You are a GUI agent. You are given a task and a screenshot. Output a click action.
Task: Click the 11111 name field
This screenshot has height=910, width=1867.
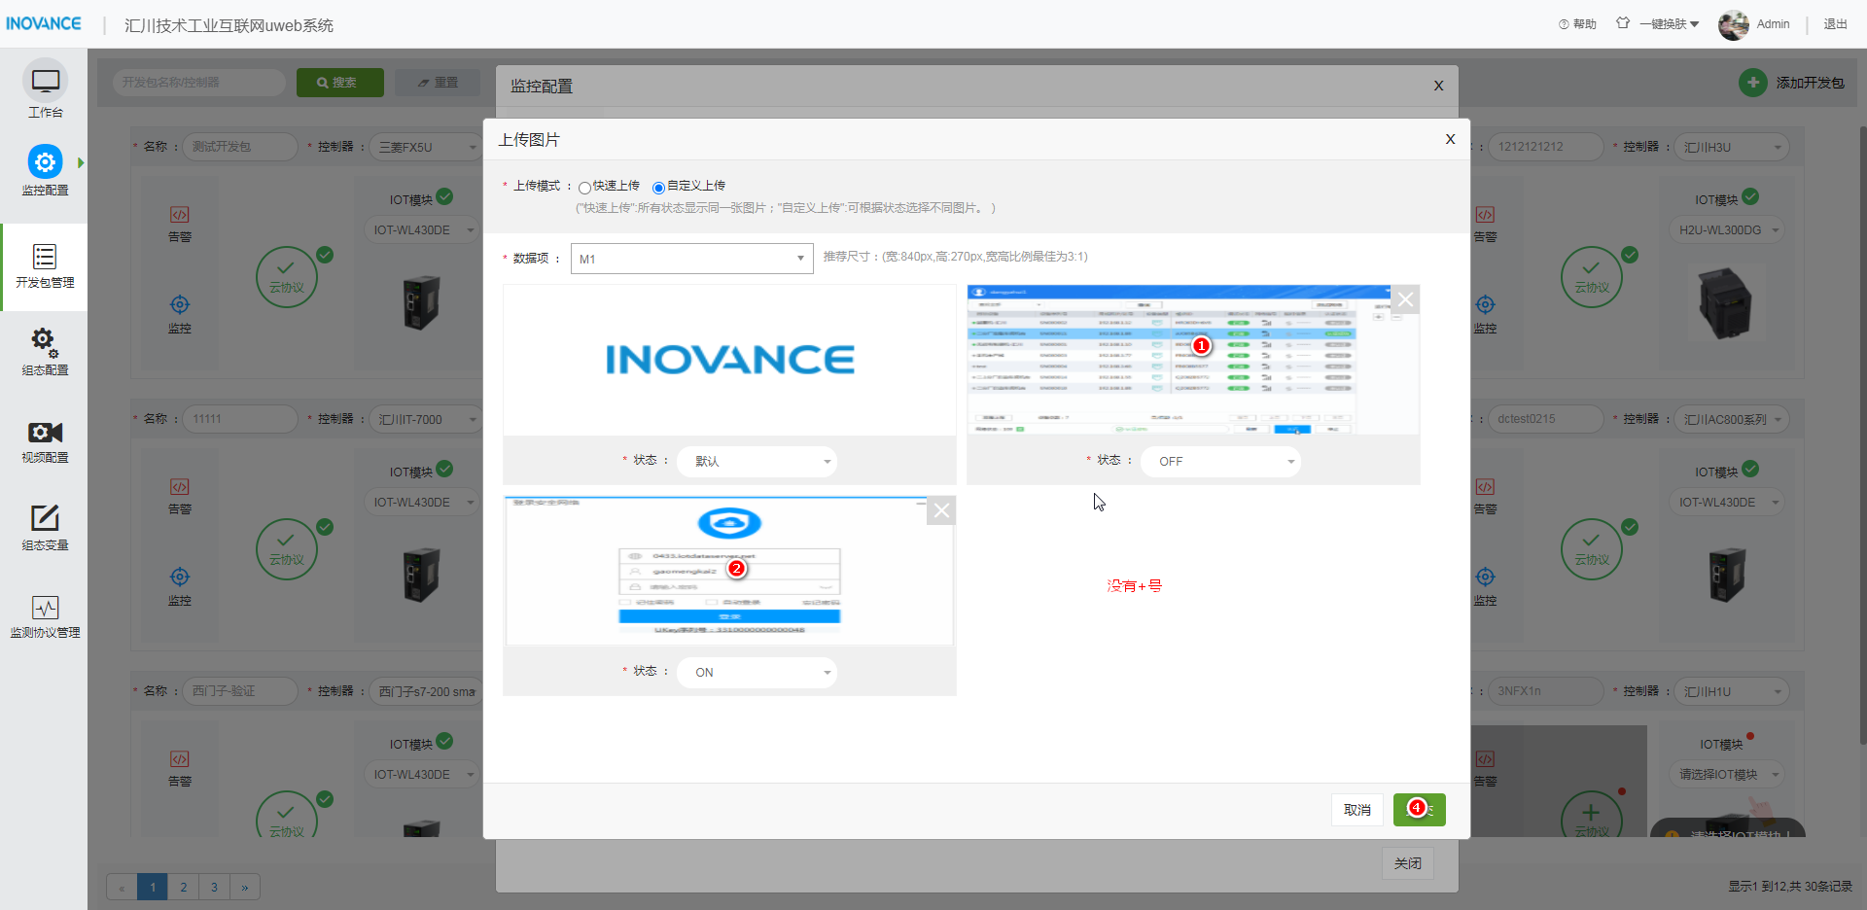(240, 419)
